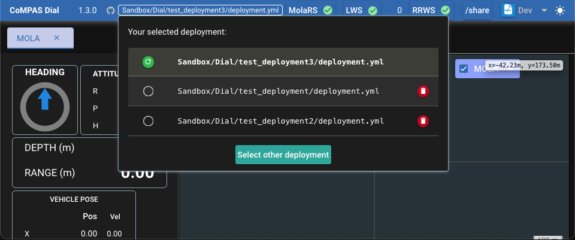
Task: Click the LWS green status check icon
Action: coord(373,11)
